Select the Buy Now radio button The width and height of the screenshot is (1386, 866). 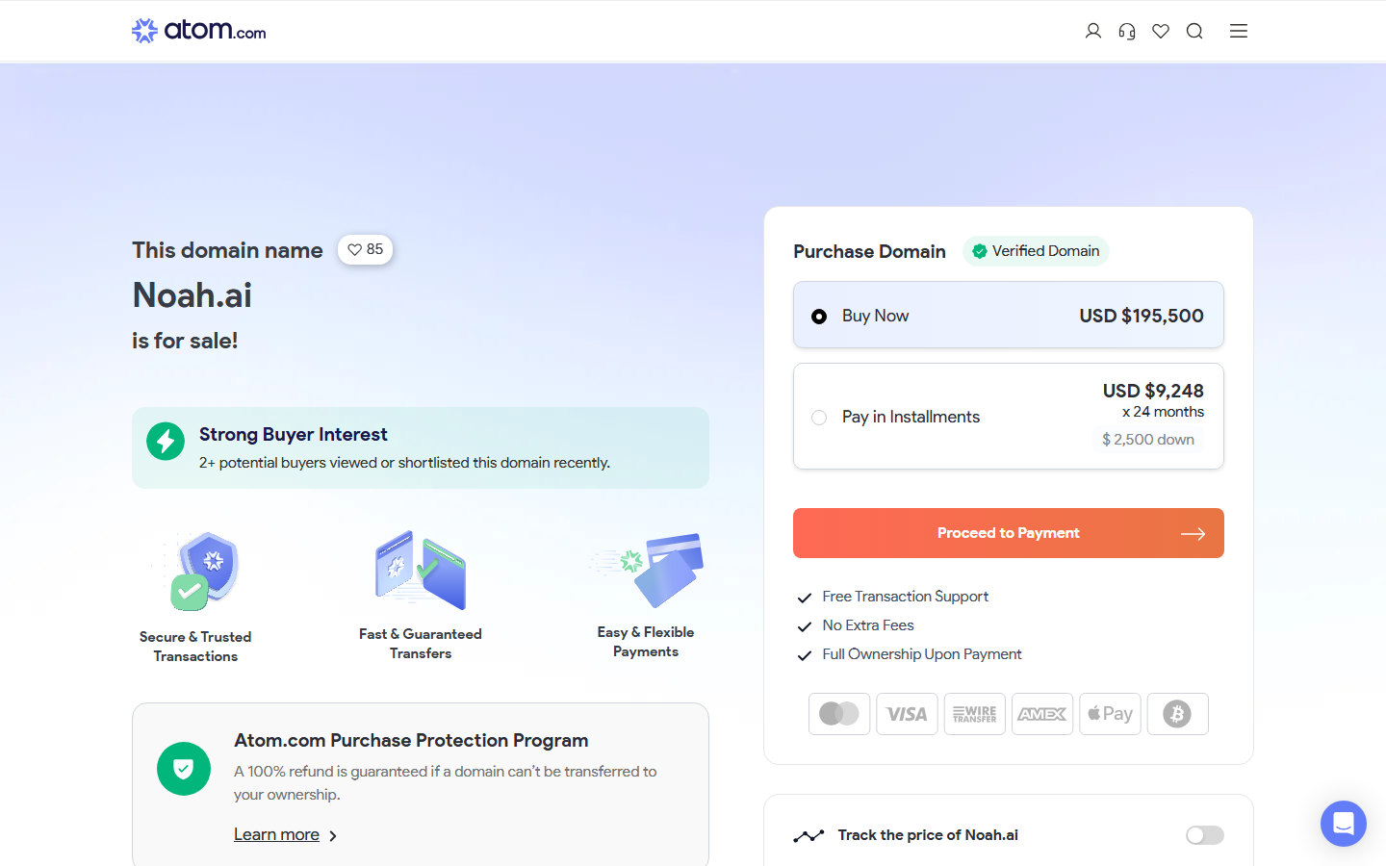pos(819,316)
